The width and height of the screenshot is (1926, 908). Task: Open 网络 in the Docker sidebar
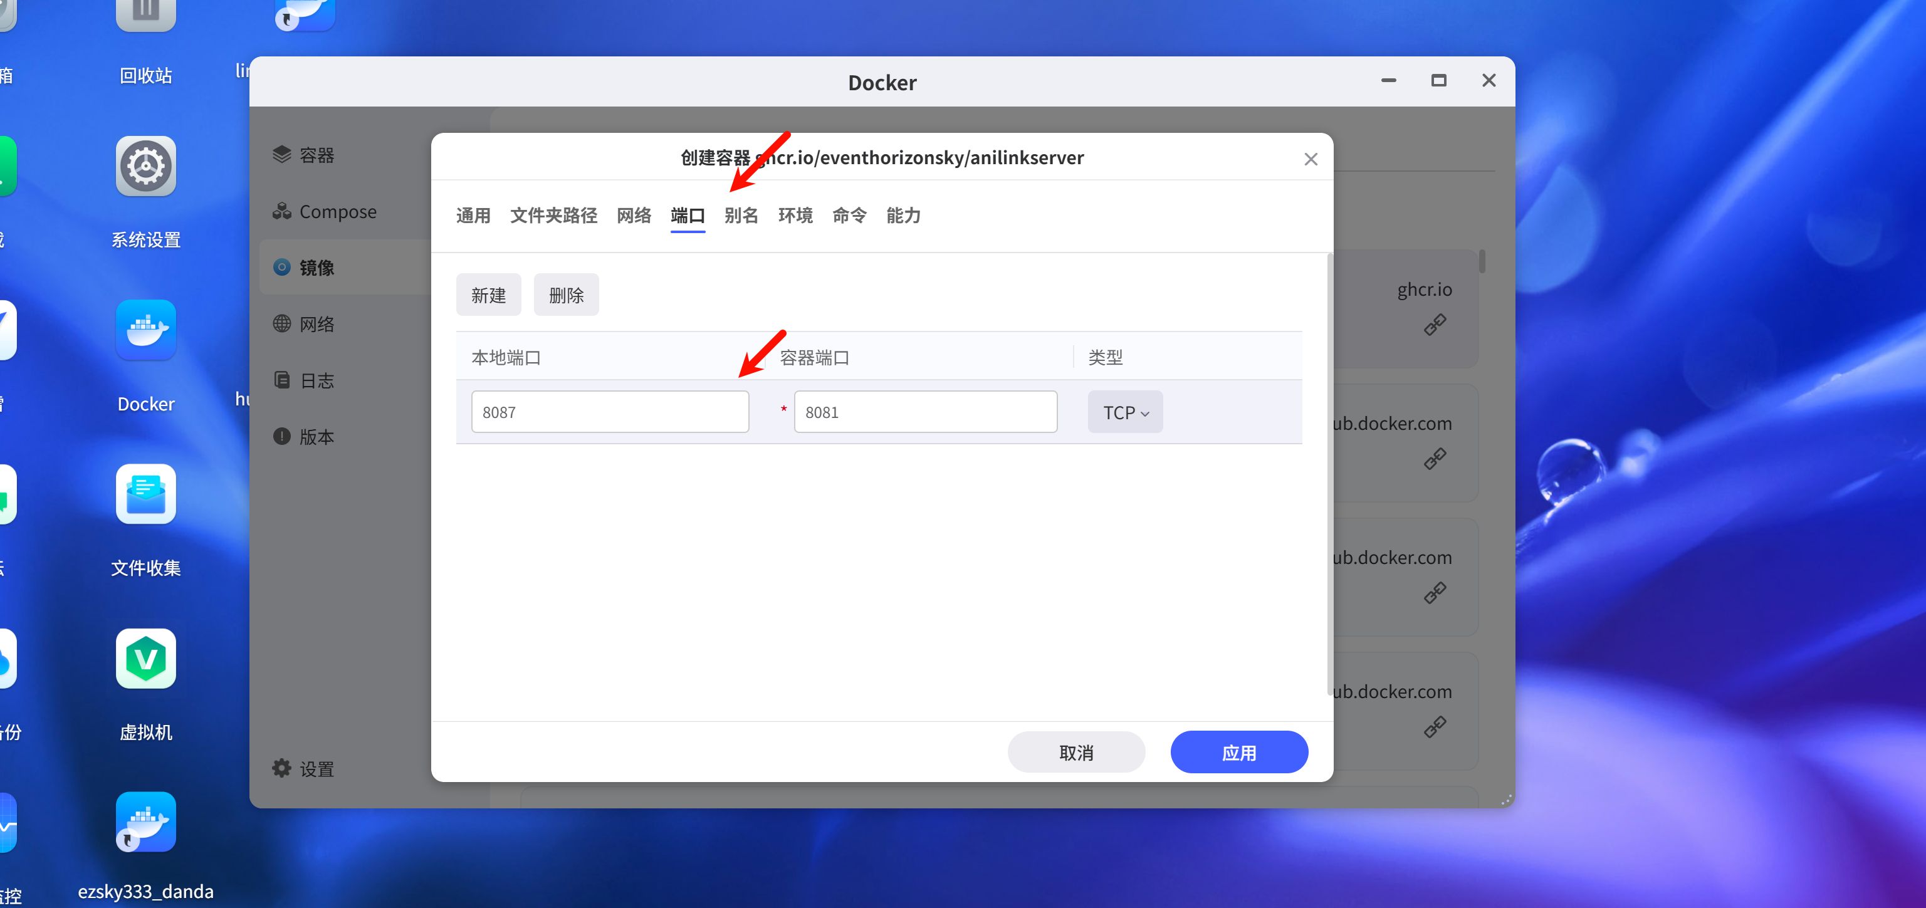coord(303,323)
